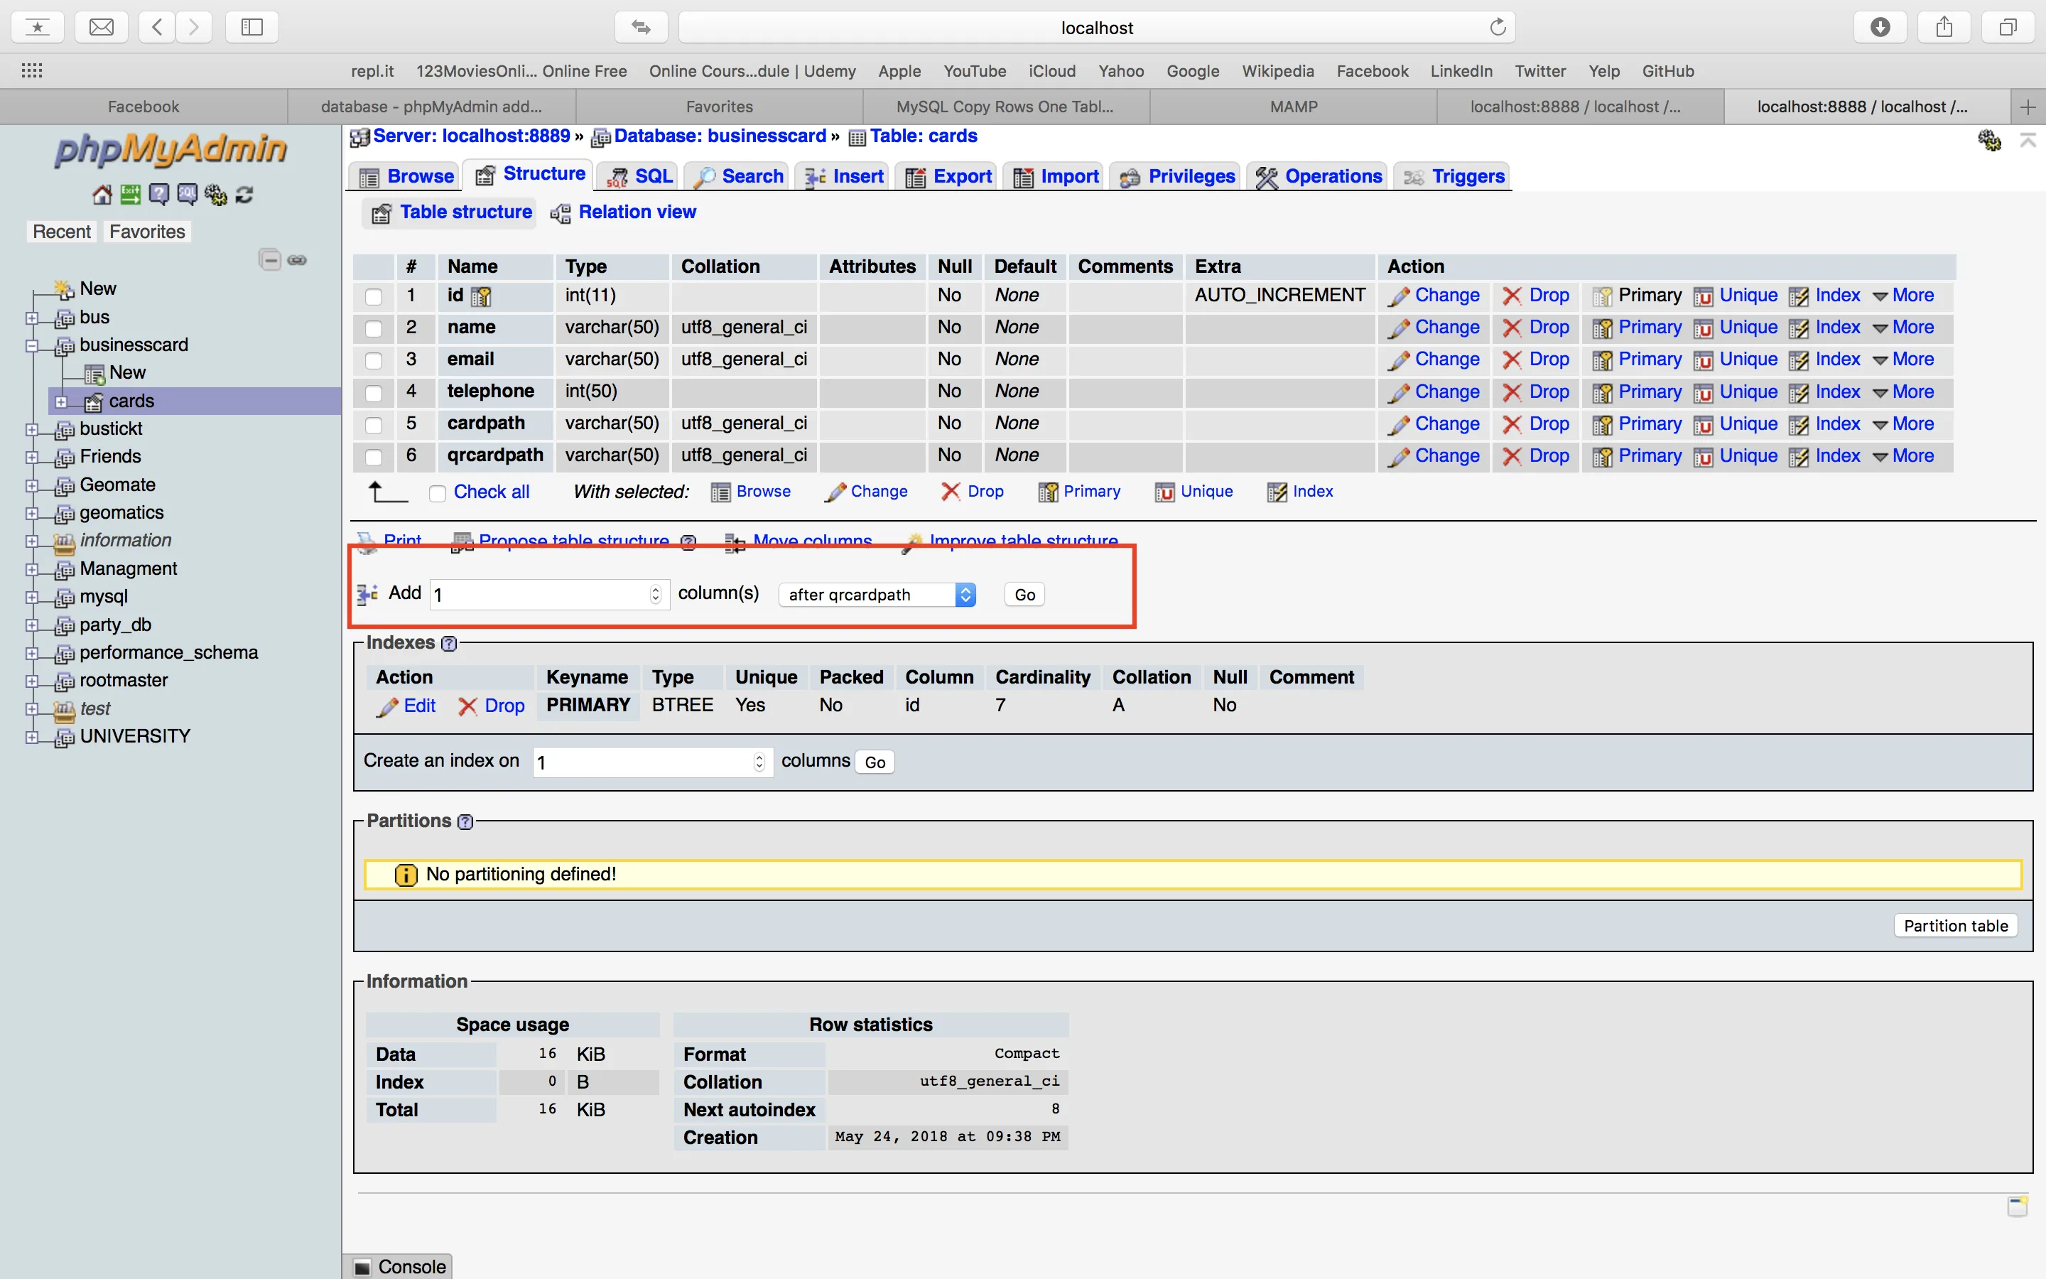The width and height of the screenshot is (2046, 1279).
Task: Click the Safari sidebar toggle icon
Action: click(252, 27)
